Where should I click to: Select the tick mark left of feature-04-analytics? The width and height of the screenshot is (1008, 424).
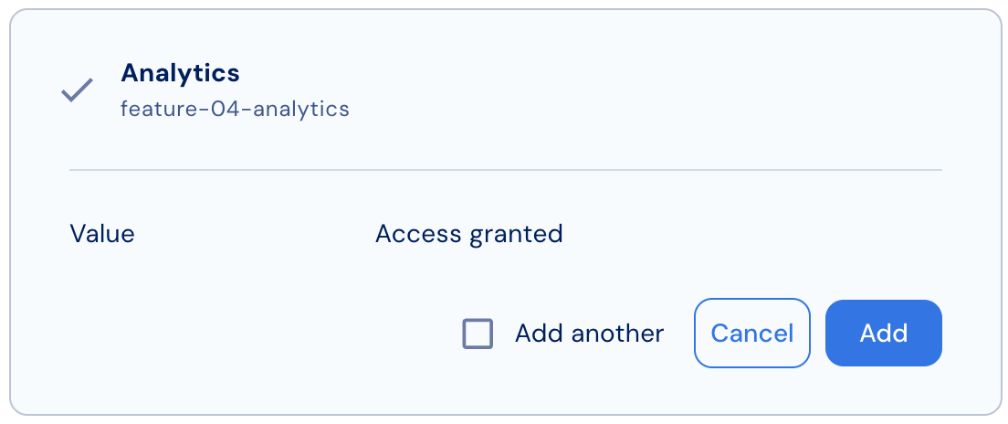pos(77,90)
